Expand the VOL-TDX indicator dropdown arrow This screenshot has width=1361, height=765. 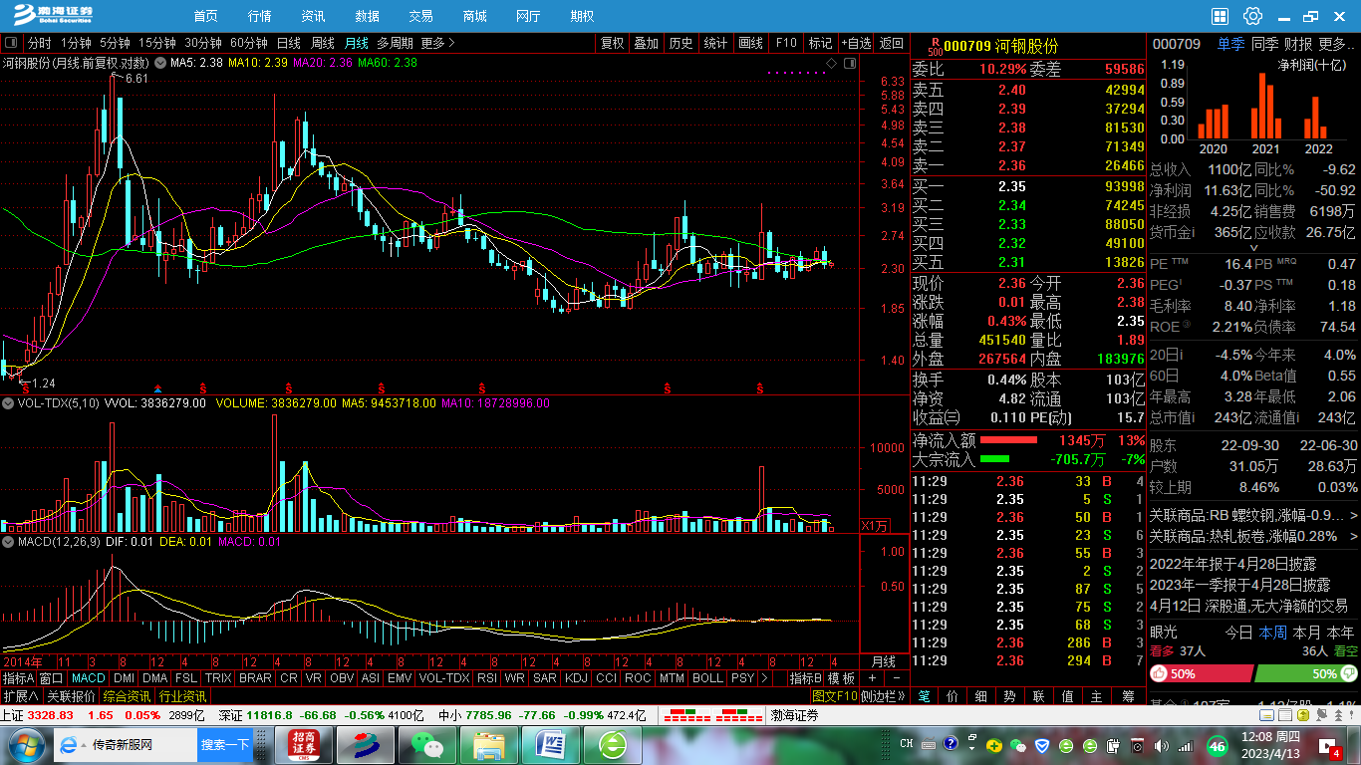(8, 403)
